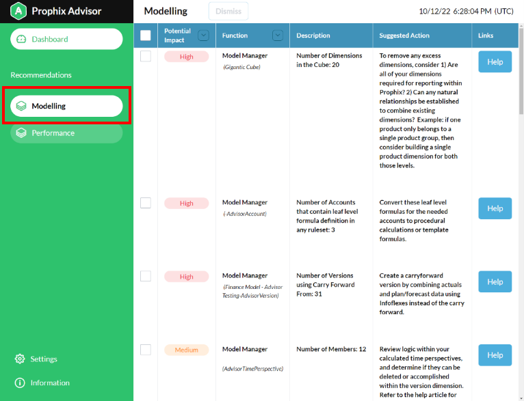Screen dimensions: 524x401
Task: Check the AdvisorVersion carry forward row checkbox
Action: pyautogui.click(x=146, y=276)
